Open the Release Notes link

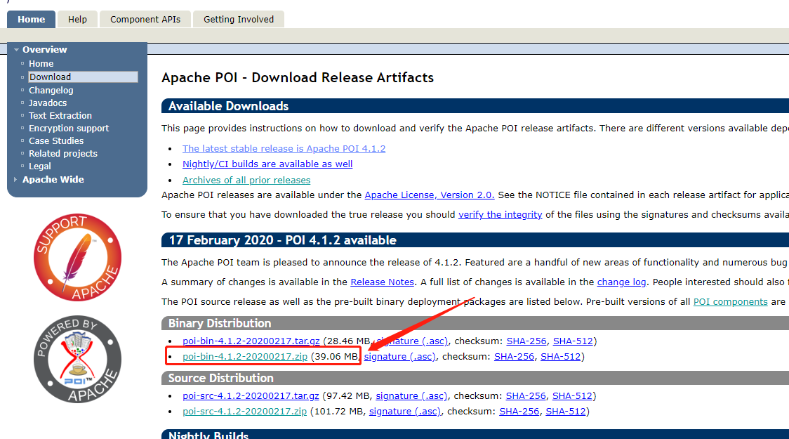point(382,282)
